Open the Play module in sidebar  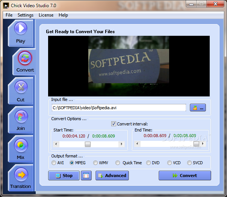click(21, 33)
